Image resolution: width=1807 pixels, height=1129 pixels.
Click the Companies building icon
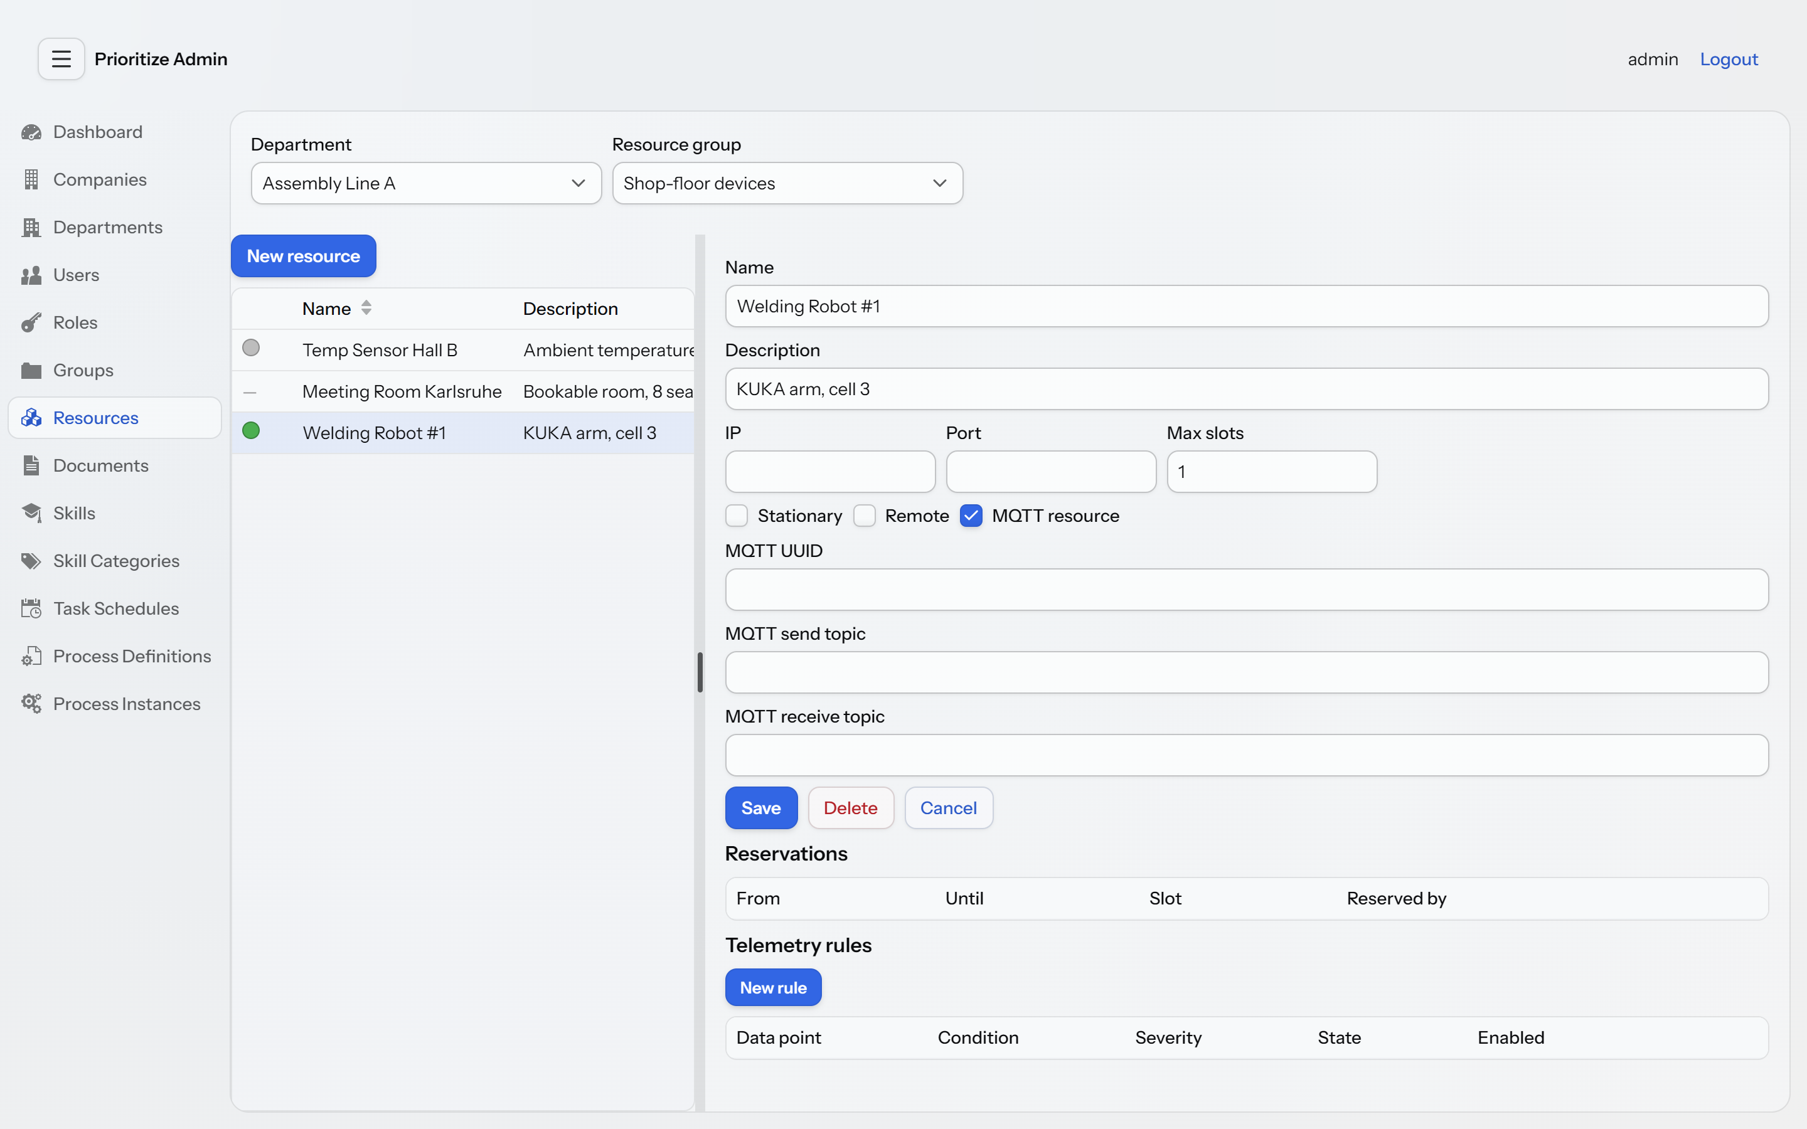pos(31,180)
